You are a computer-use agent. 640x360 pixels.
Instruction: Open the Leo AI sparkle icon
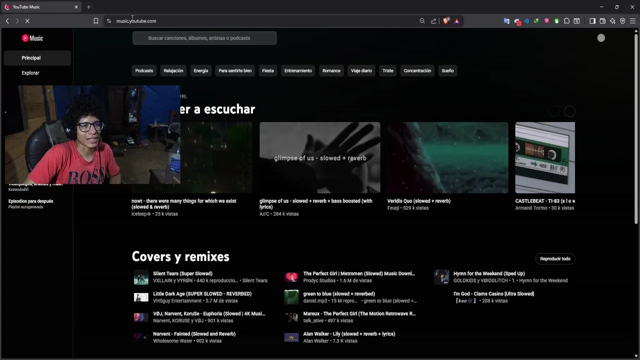612,21
